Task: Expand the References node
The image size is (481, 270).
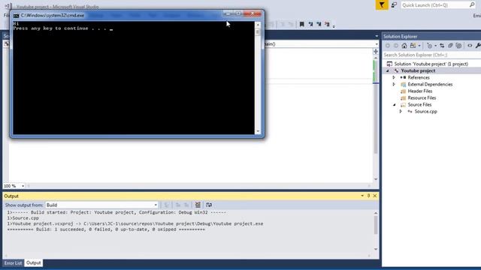Action: click(x=394, y=77)
